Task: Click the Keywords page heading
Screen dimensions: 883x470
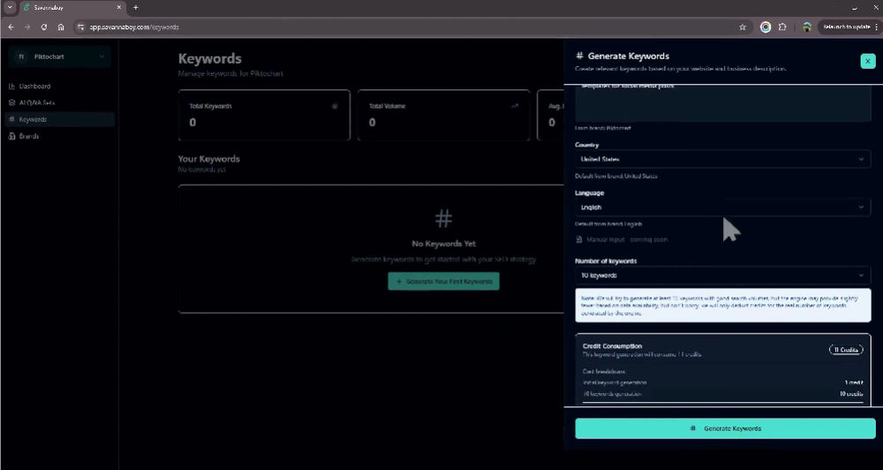Action: point(210,58)
